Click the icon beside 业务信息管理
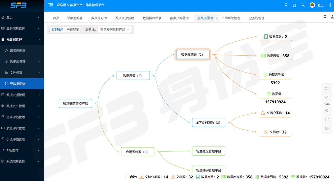 click(x=3, y=28)
